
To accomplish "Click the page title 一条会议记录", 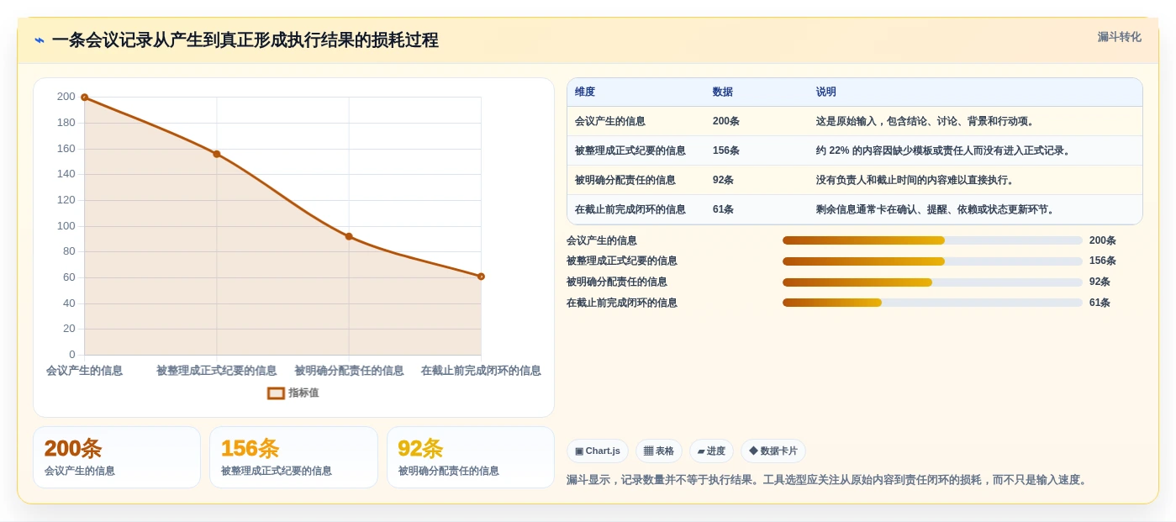I will [245, 40].
